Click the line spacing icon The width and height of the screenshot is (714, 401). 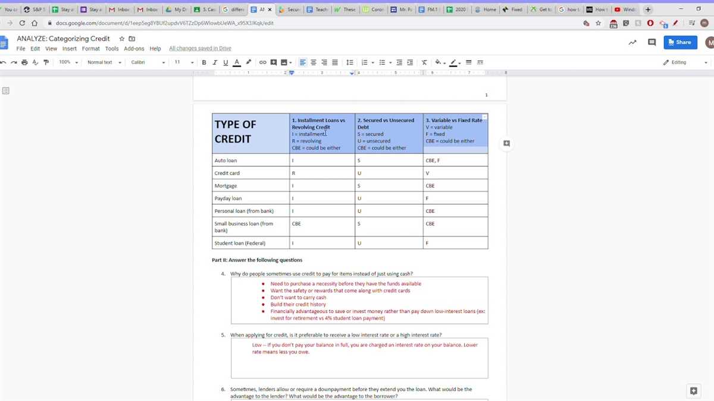pos(350,62)
